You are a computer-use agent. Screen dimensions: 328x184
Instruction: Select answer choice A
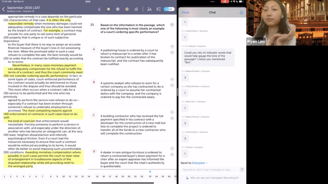click(94, 50)
